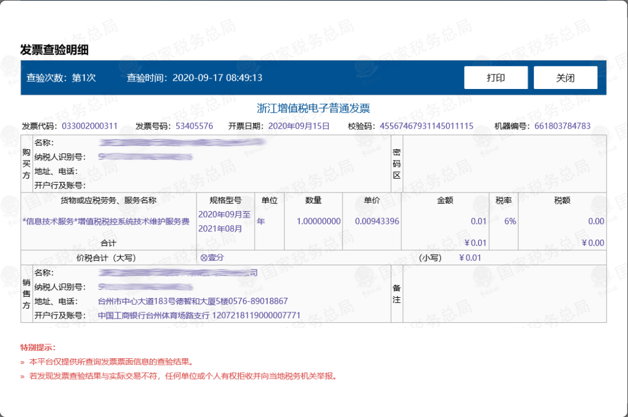The height and width of the screenshot is (417, 628).
Task: Click the 关闭 close button
Action: [566, 78]
